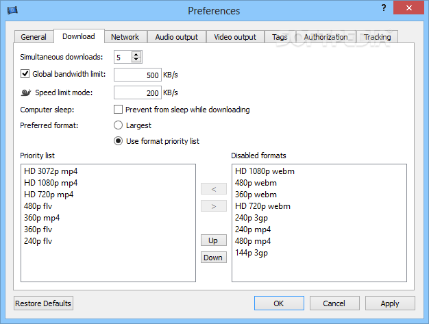Click the snail Speed limit mode icon
This screenshot has width=429, height=324.
click(26, 92)
